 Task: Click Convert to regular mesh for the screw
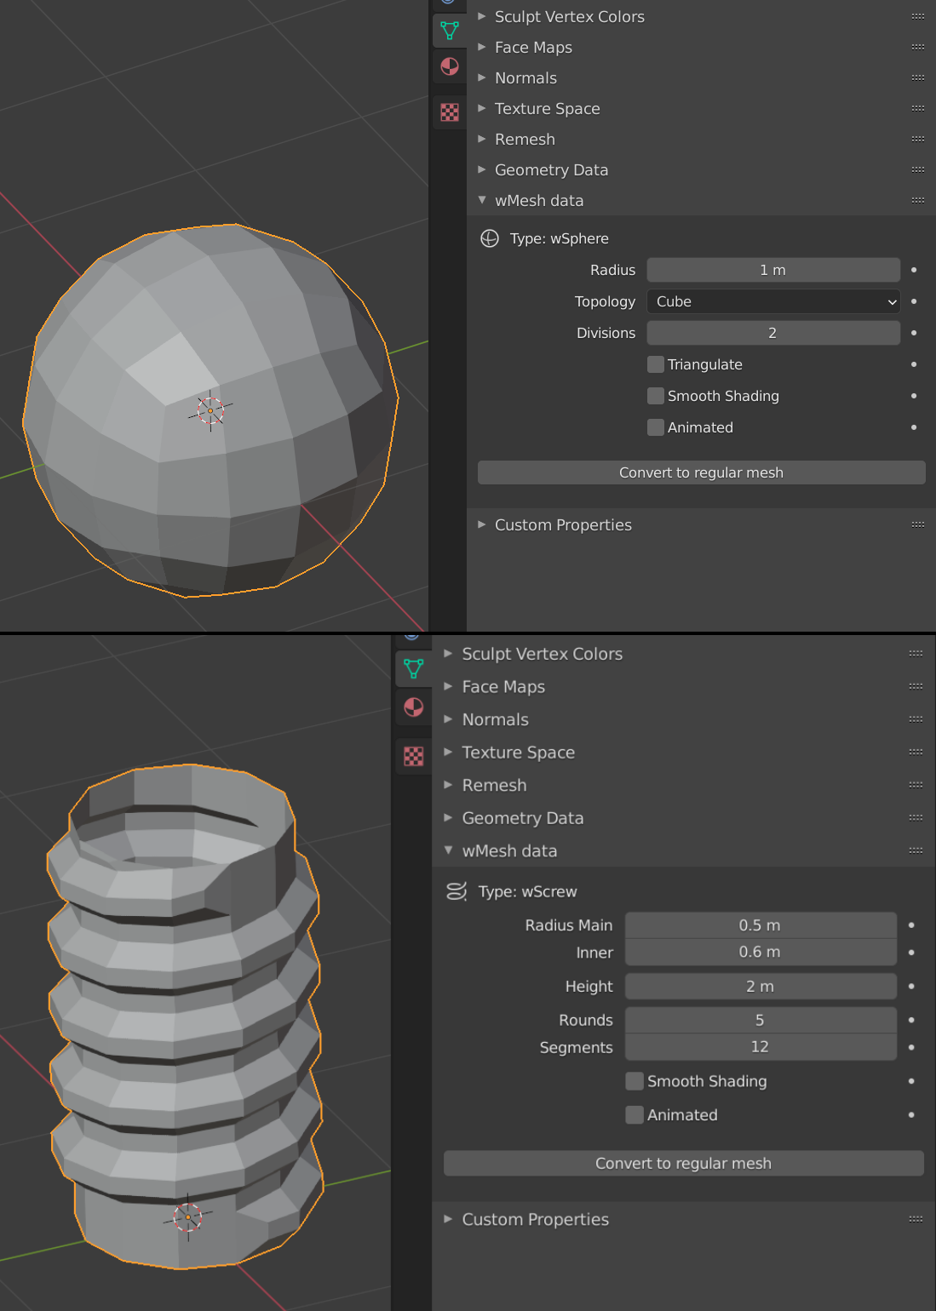coord(682,1163)
